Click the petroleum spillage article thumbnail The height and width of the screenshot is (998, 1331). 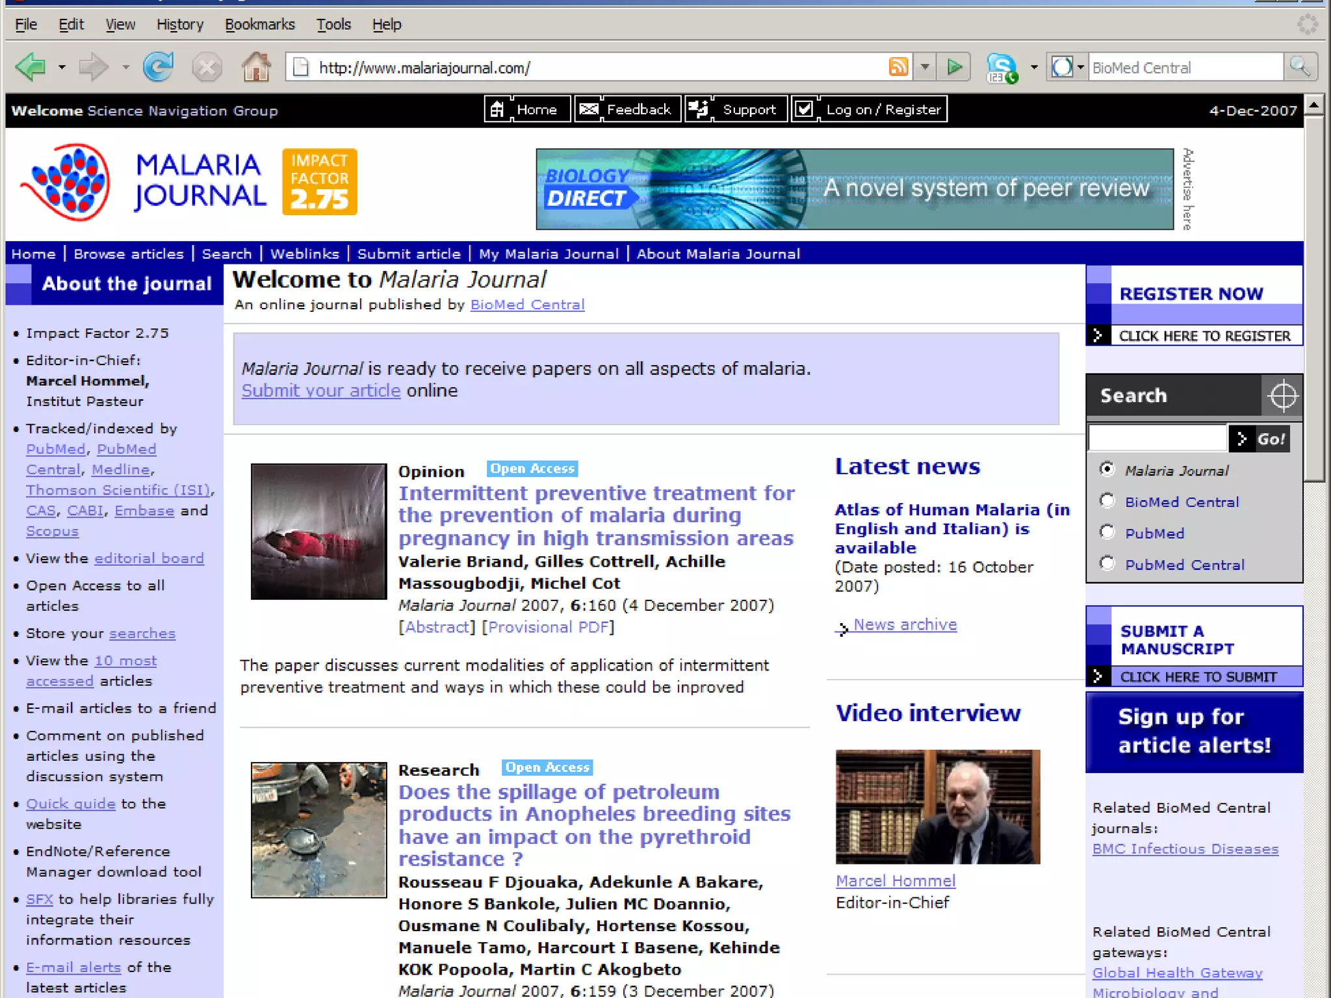click(318, 830)
